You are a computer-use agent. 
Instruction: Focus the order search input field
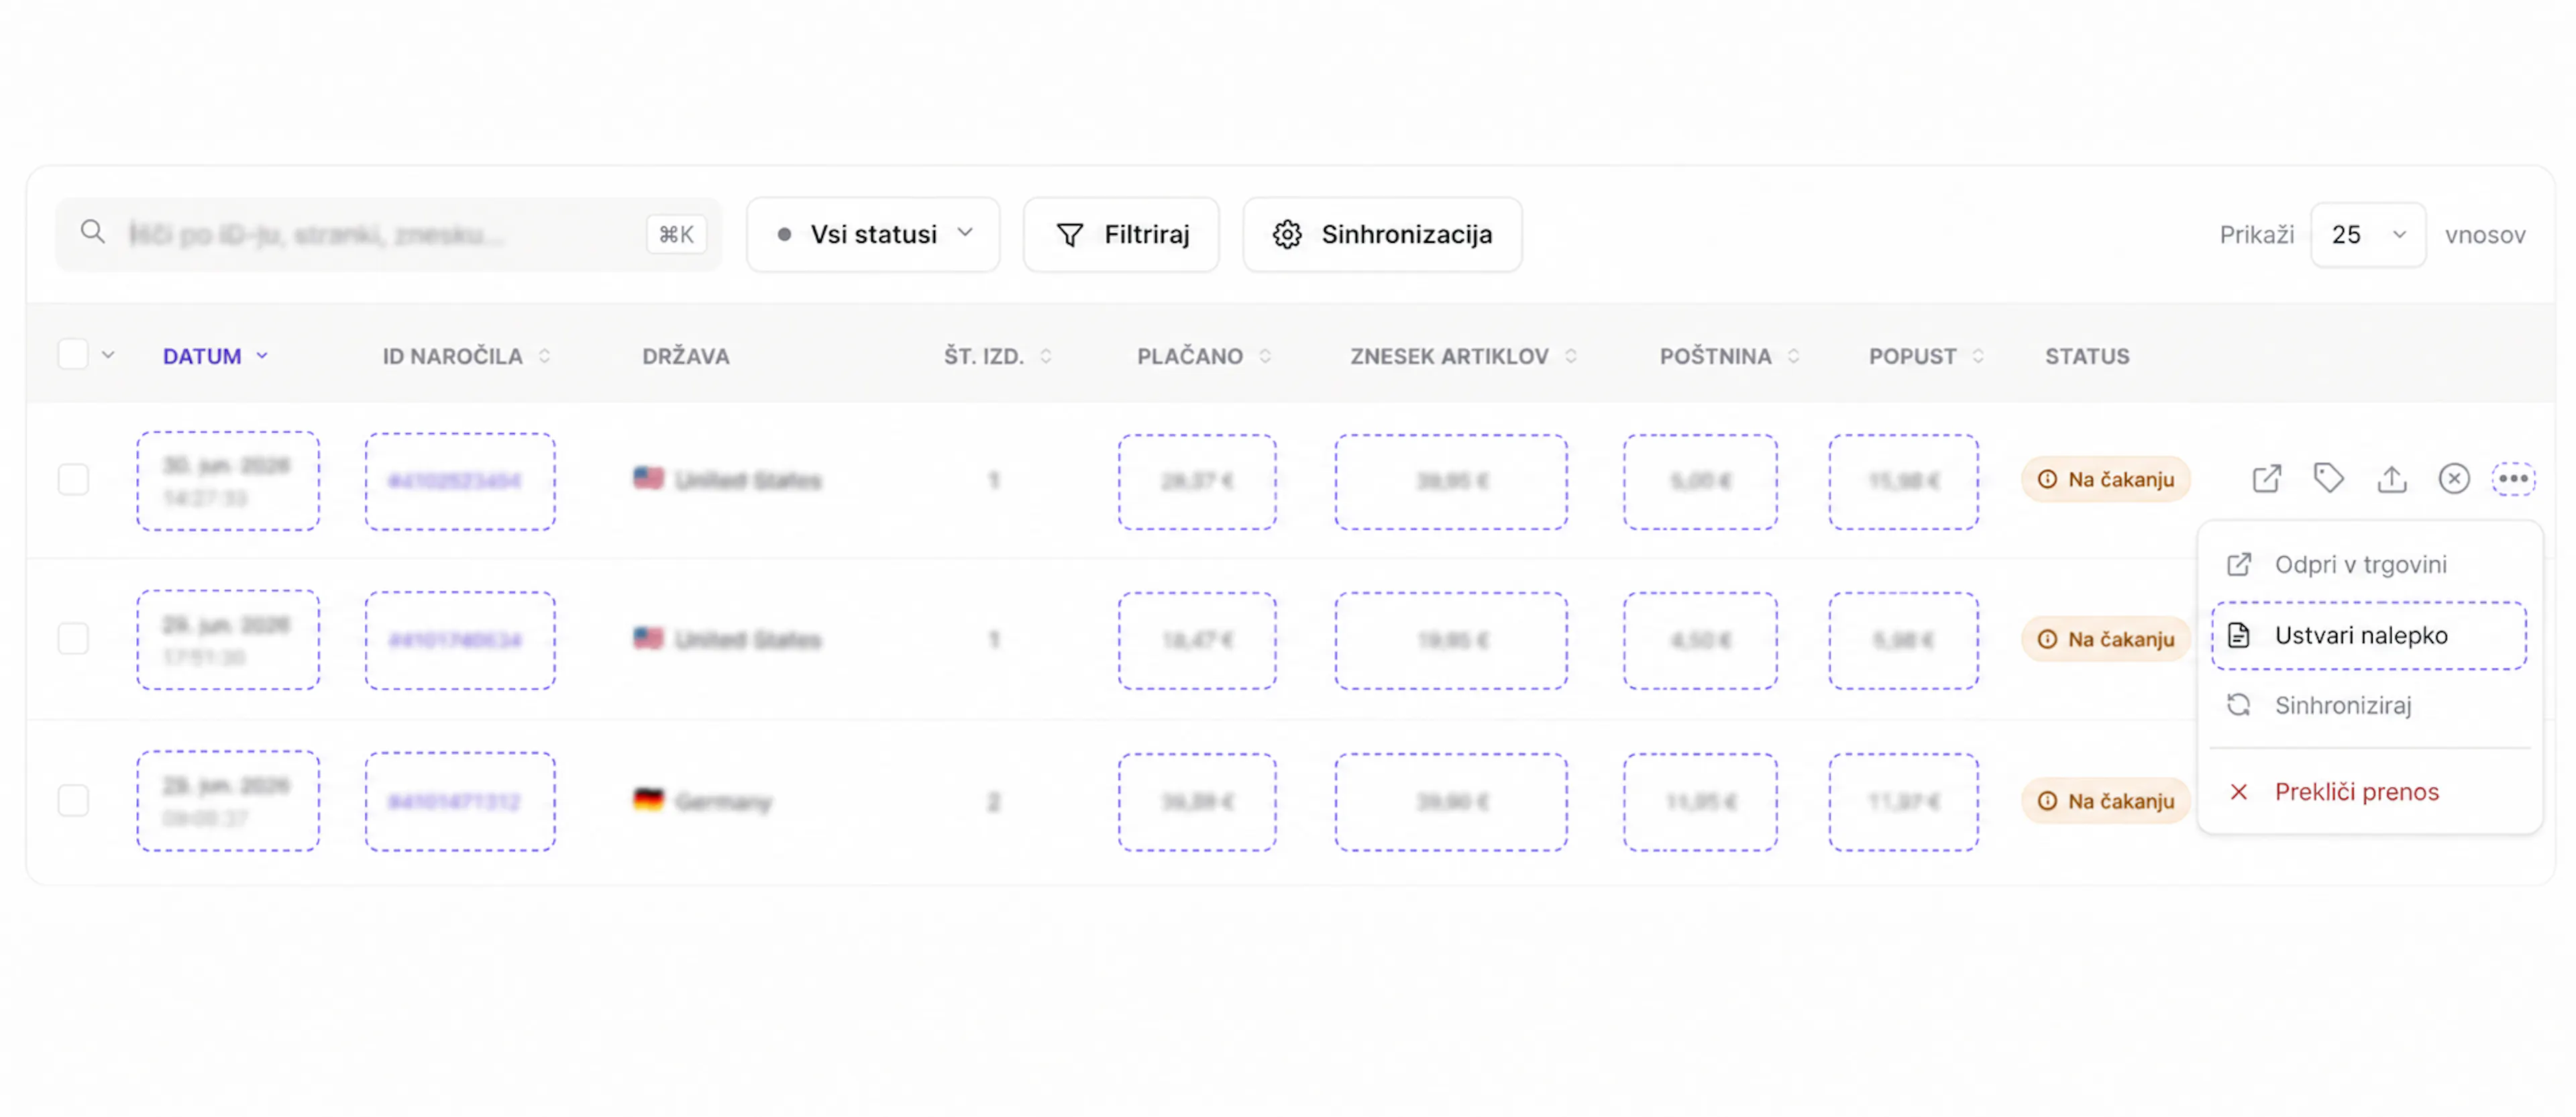coord(388,234)
